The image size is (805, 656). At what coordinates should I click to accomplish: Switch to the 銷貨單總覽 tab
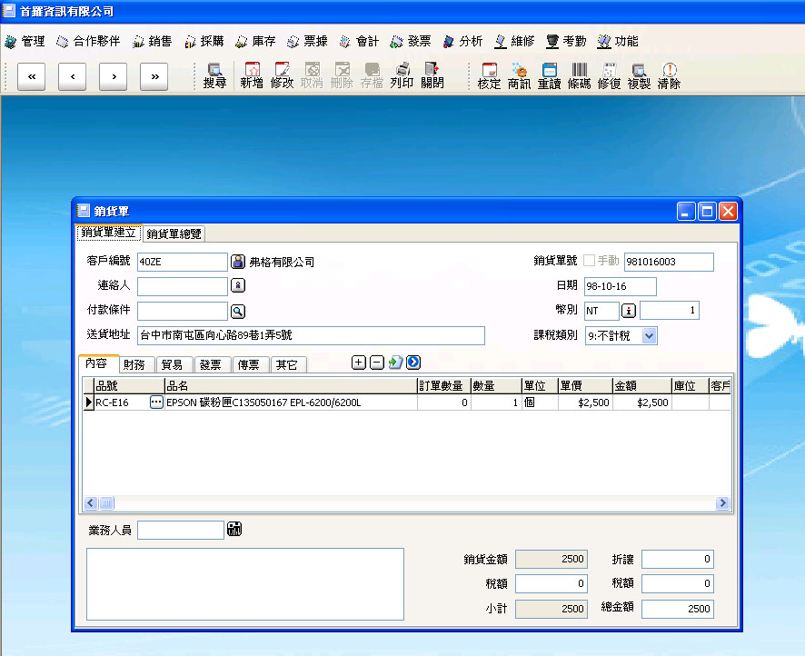174,234
